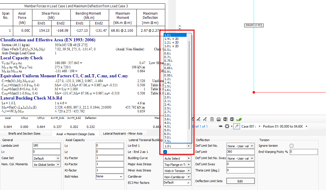
Task: Enable the Ignore torsion checkbox
Action: [291, 146]
